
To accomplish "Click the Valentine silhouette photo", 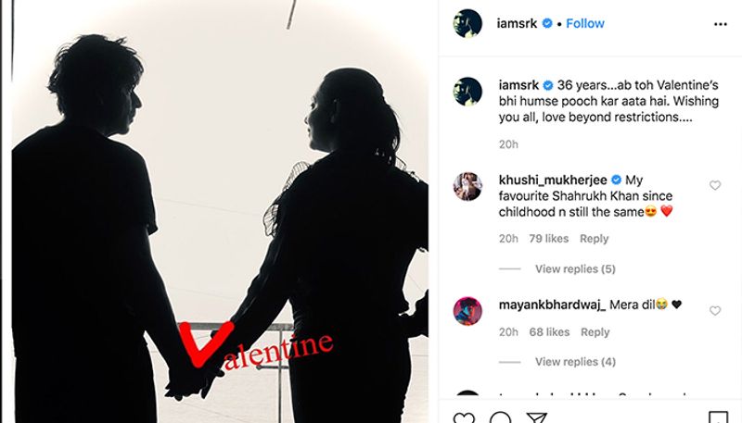I will pos(220,211).
